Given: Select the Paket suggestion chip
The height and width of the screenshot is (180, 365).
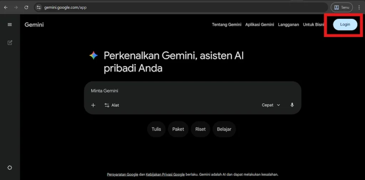Looking at the screenshot, I should click(x=178, y=129).
